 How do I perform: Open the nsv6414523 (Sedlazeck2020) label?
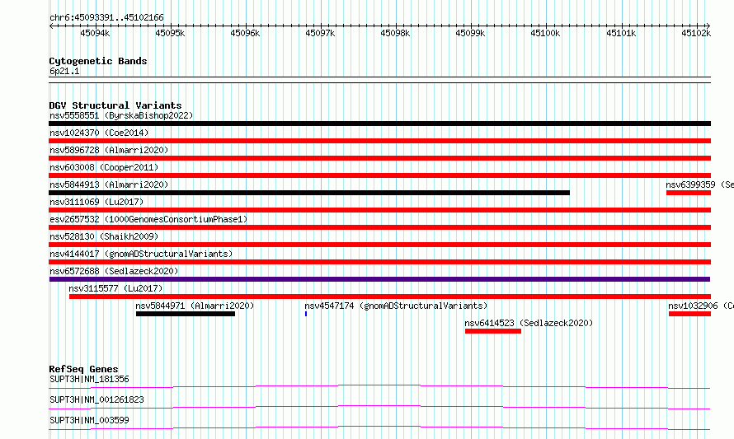[x=529, y=323]
